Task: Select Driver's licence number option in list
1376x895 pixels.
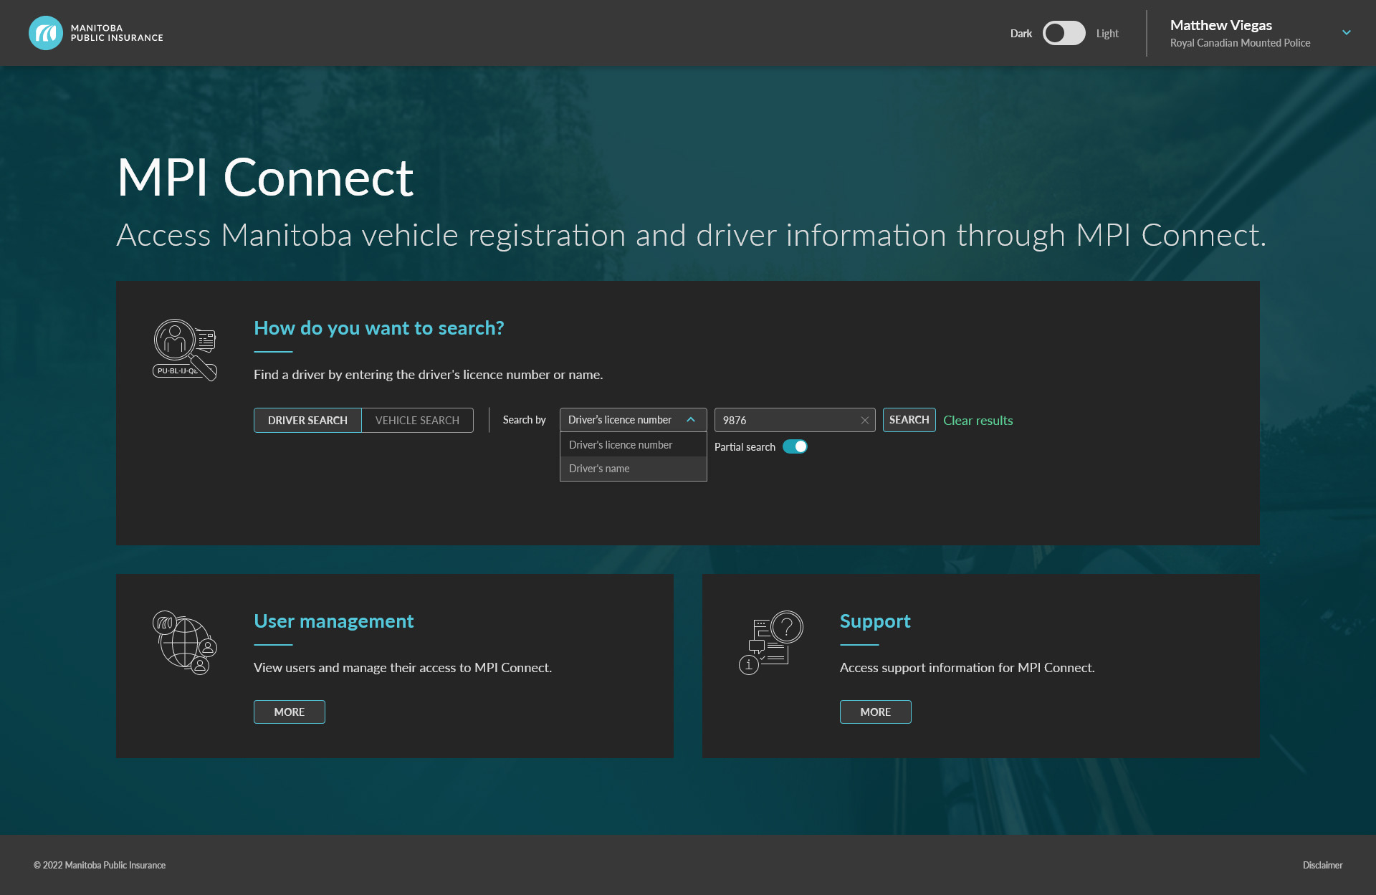Action: pyautogui.click(x=633, y=445)
